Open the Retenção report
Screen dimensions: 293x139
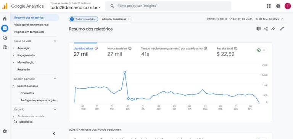(x=24, y=69)
